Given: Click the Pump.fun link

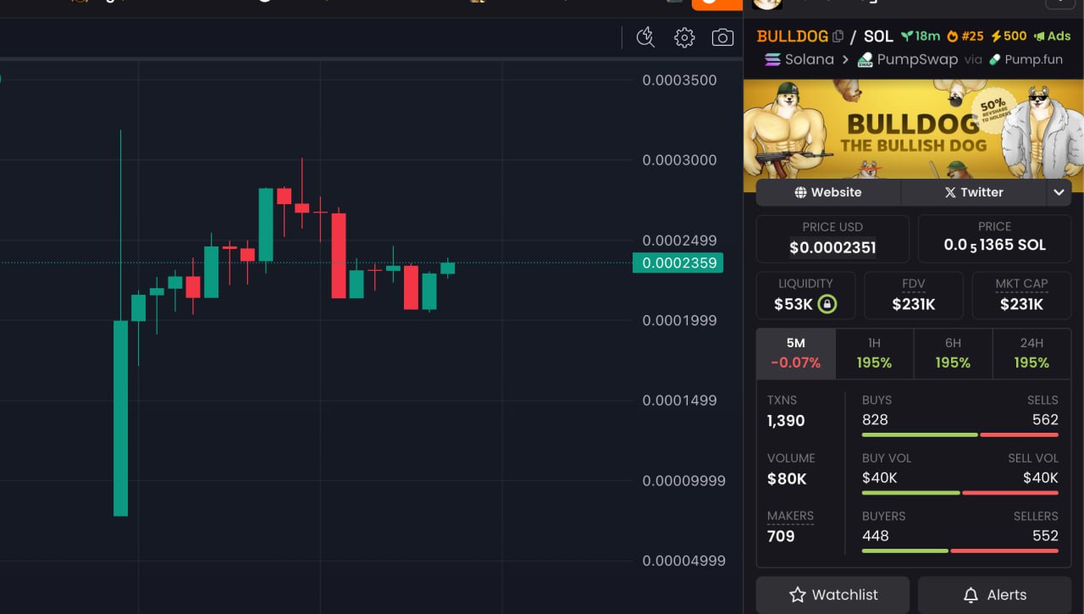Looking at the screenshot, I should coord(1033,59).
